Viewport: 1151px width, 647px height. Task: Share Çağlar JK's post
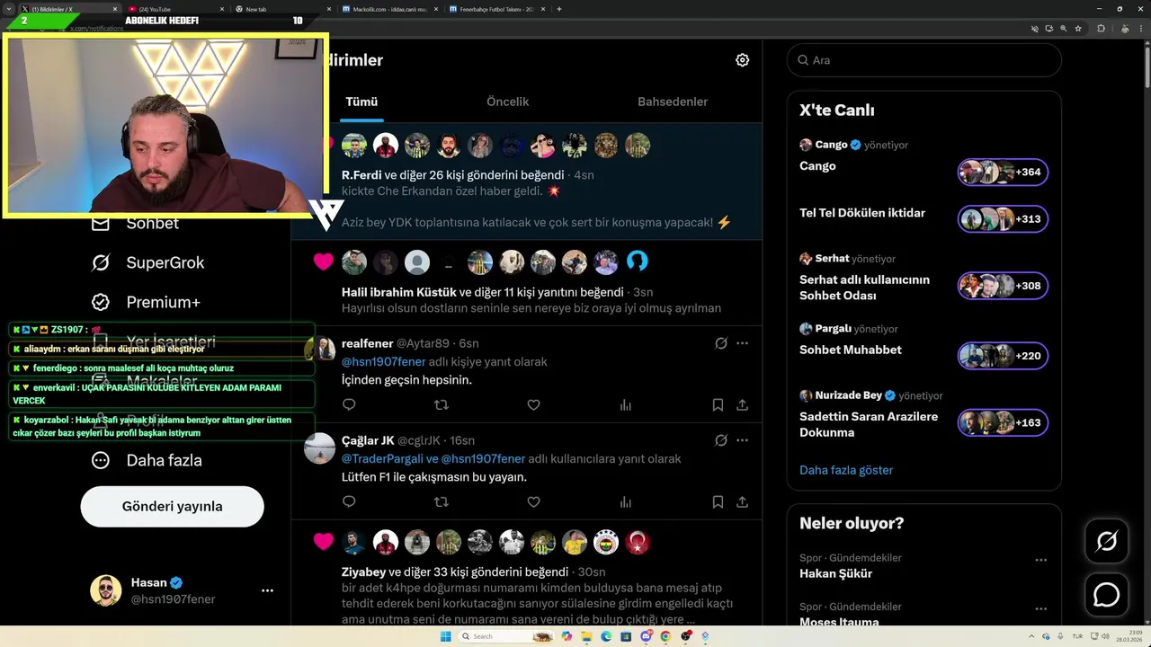point(742,502)
